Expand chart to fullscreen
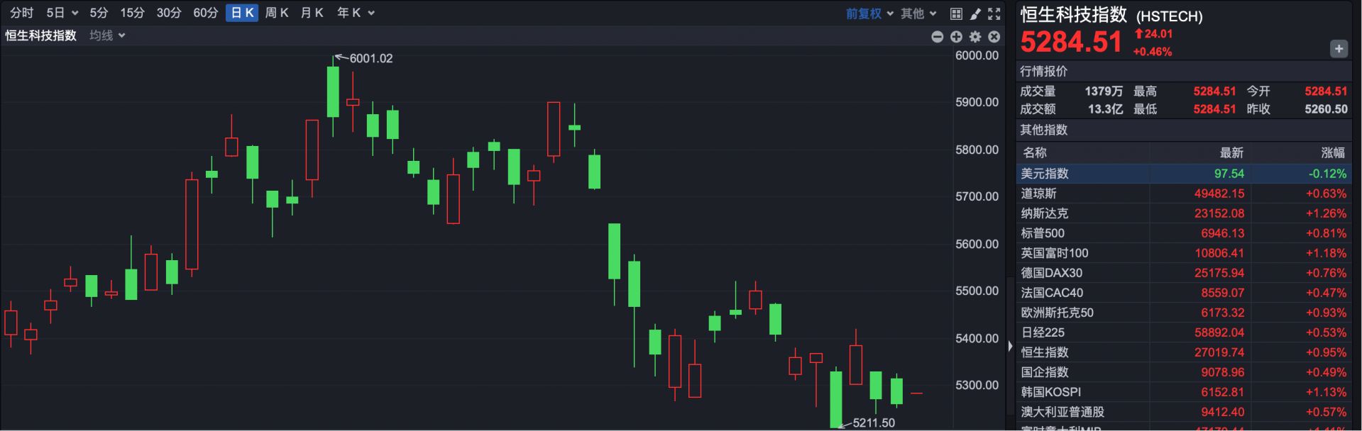Viewport: 1362px width, 431px height. [994, 13]
